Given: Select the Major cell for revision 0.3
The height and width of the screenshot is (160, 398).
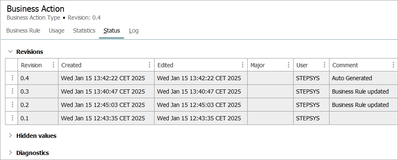Looking at the screenshot, I should 270,91.
